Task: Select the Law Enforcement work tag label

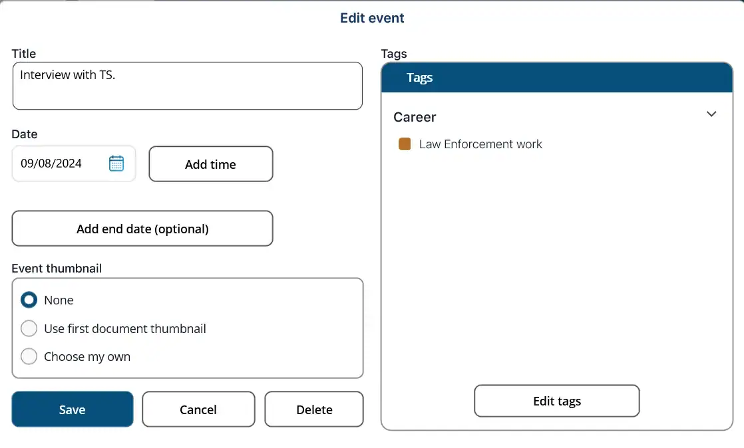Action: pyautogui.click(x=480, y=144)
